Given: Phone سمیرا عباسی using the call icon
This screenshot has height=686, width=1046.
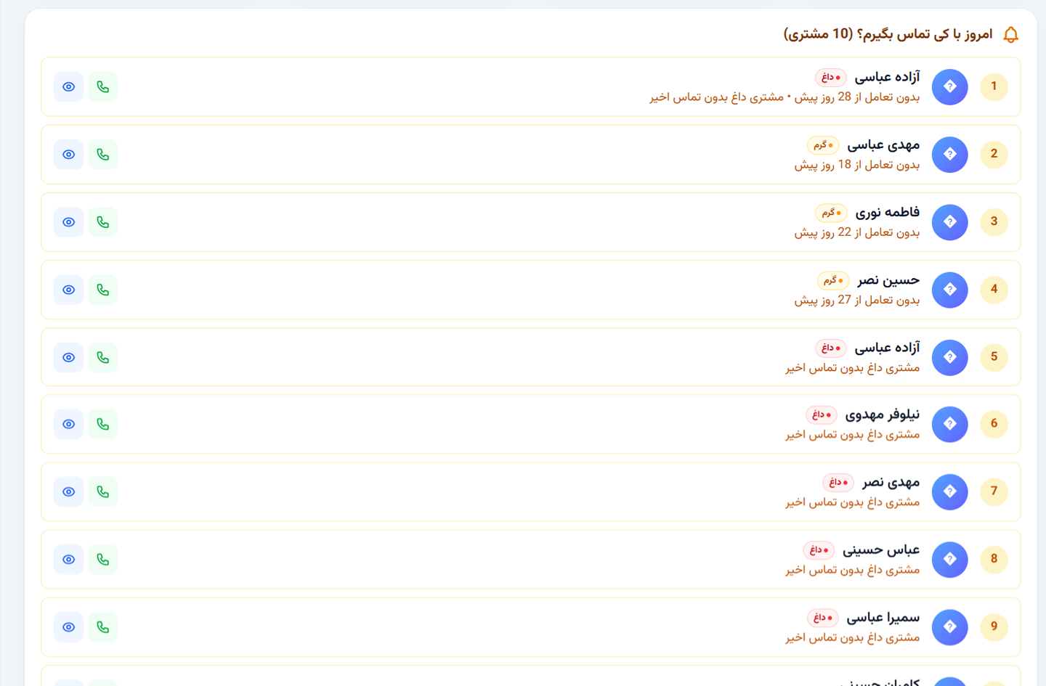Looking at the screenshot, I should pos(103,626).
